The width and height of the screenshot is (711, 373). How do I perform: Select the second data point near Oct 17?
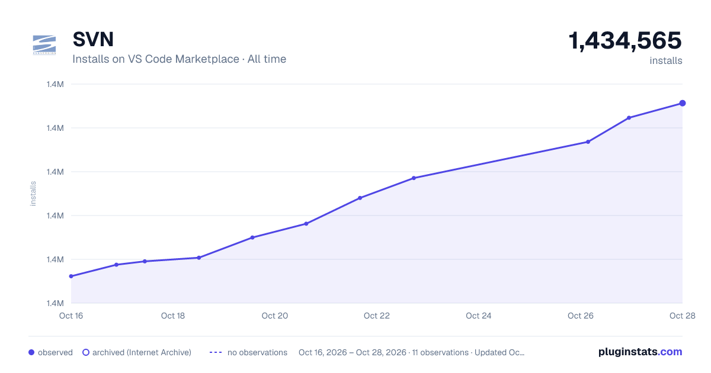pyautogui.click(x=116, y=265)
